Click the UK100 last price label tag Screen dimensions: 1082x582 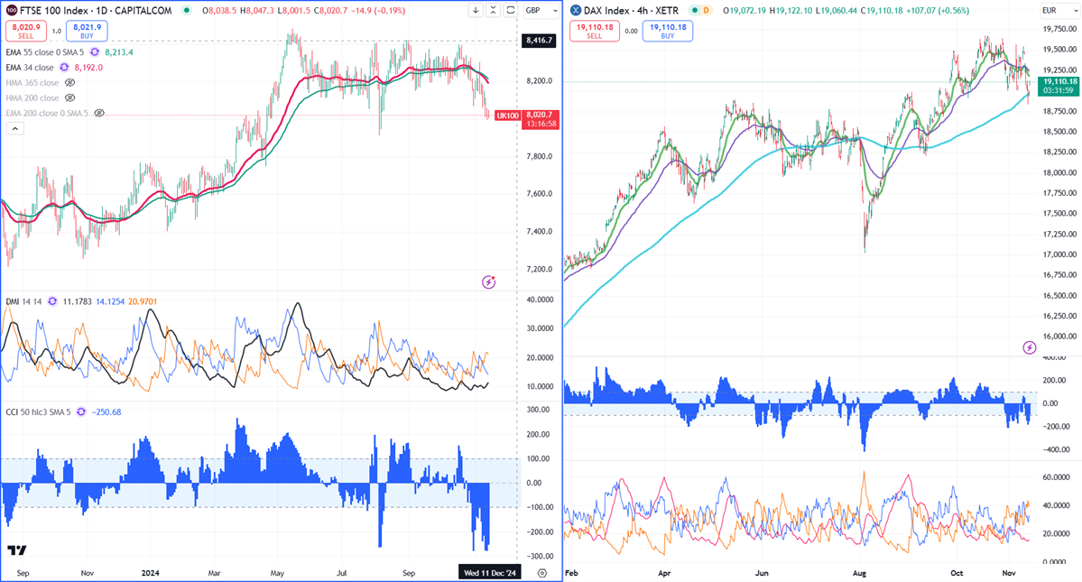(x=507, y=115)
